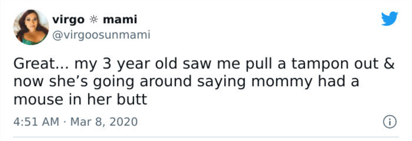Click the dot separator between time and date
Viewport: 412px width, 141px height.
(x=65, y=122)
